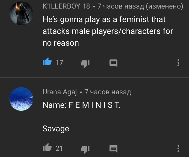This screenshot has width=189, height=157.
Task: Open three-dot menu on Urana Agaj's comment
Action: click(x=178, y=148)
